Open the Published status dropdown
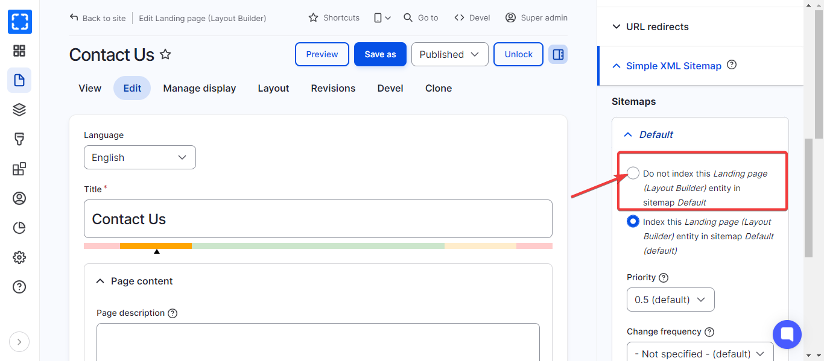 [x=449, y=54]
